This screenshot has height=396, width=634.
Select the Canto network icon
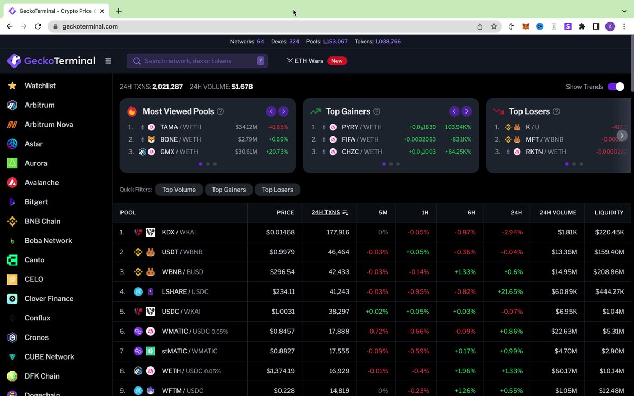click(x=12, y=260)
